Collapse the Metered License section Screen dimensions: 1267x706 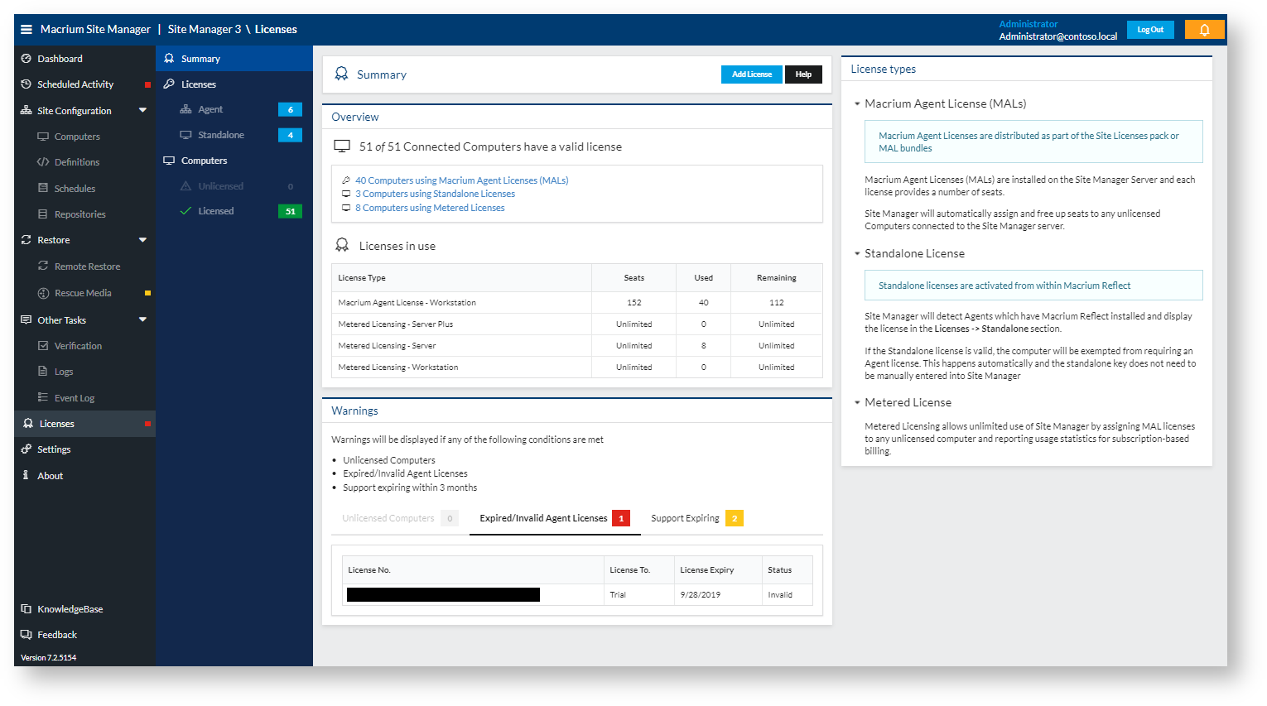857,403
